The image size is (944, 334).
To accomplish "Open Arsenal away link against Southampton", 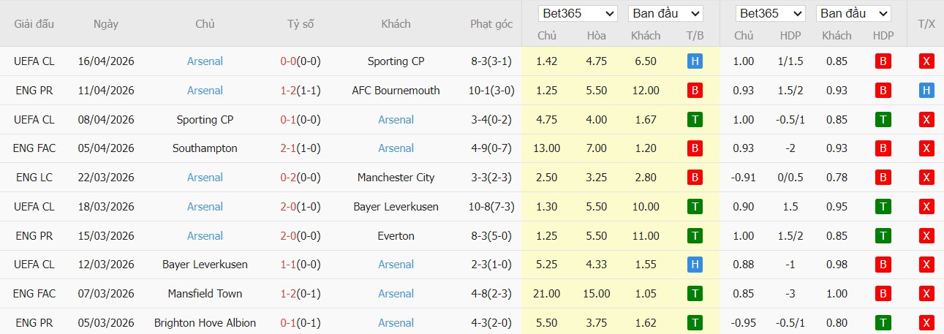I will [x=396, y=148].
